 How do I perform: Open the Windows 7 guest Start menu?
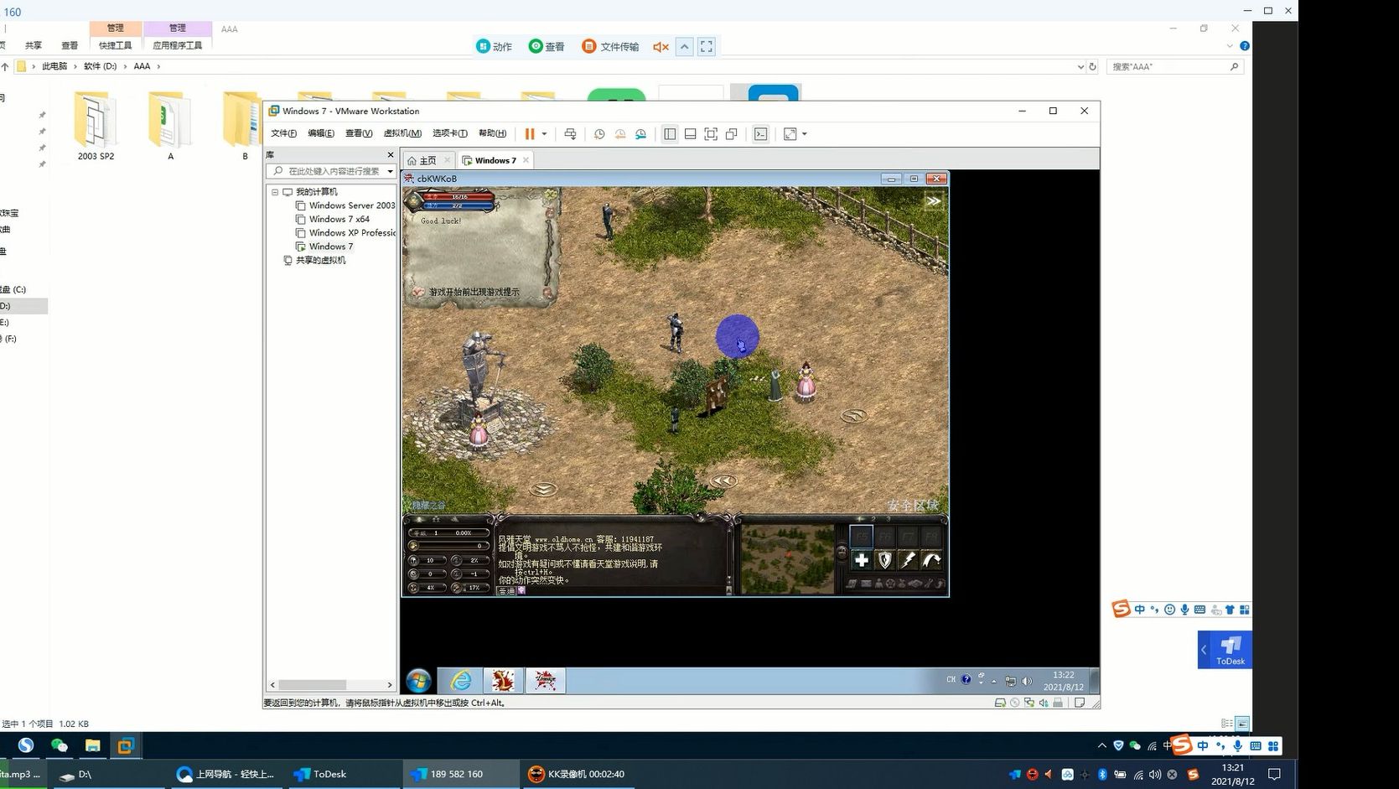[x=418, y=680]
